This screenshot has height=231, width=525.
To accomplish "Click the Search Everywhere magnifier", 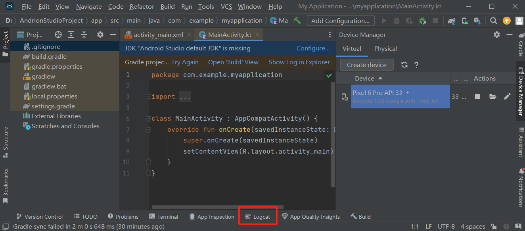I will coord(493,20).
